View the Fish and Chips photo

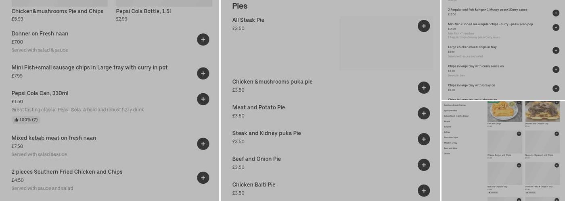coord(504,111)
